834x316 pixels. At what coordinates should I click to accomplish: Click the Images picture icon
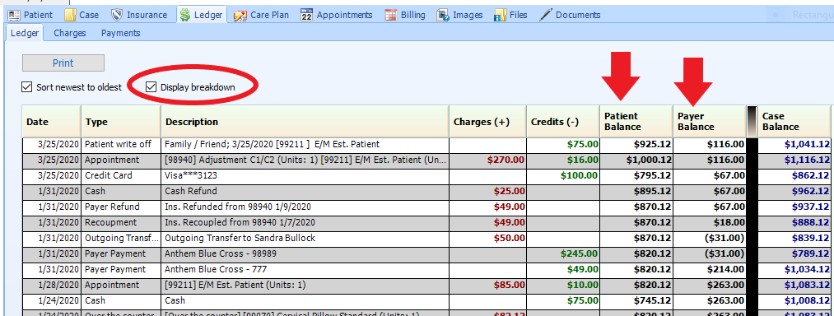(x=443, y=15)
